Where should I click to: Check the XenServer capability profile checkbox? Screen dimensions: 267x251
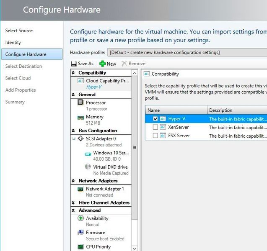coord(155,127)
